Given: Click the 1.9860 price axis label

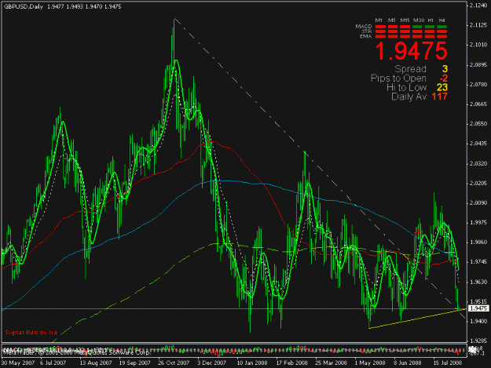Looking at the screenshot, I should (478, 242).
